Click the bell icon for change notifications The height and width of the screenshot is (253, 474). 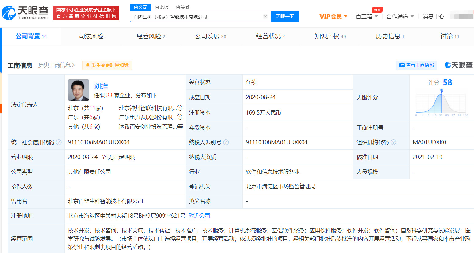pyautogui.click(x=88, y=65)
